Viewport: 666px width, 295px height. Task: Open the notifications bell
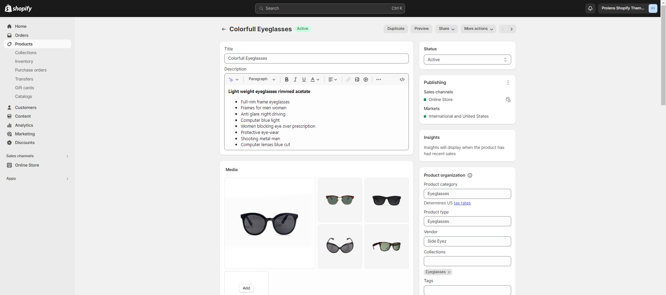tap(590, 8)
